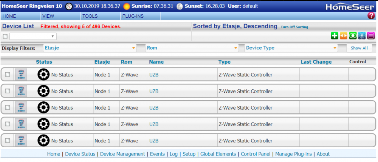Expand the Etasje display filter dropdown
Image resolution: width=378 pixels, height=162 pixels.
[90, 48]
